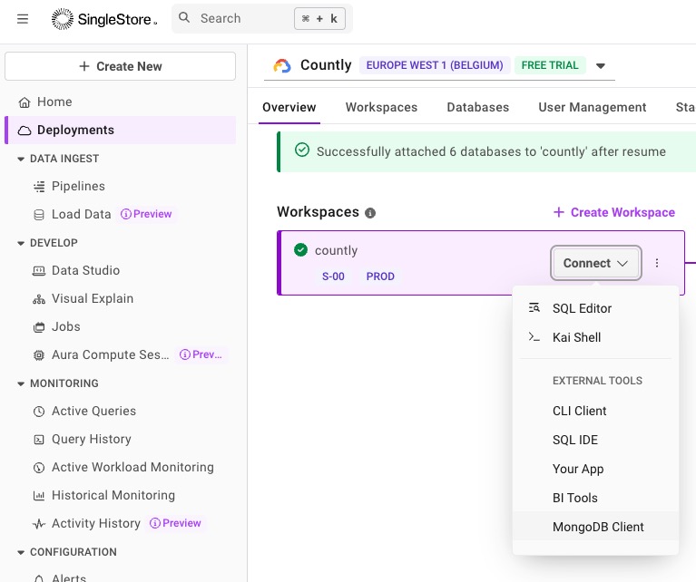Go to Home in sidebar
Screen dimensions: 696x582
pos(121,102)
